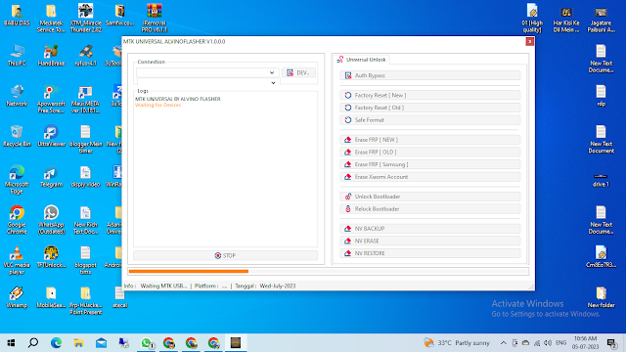The image size is (626, 352).
Task: Open 'drive 1' desktop shortcut
Action: coord(601,180)
